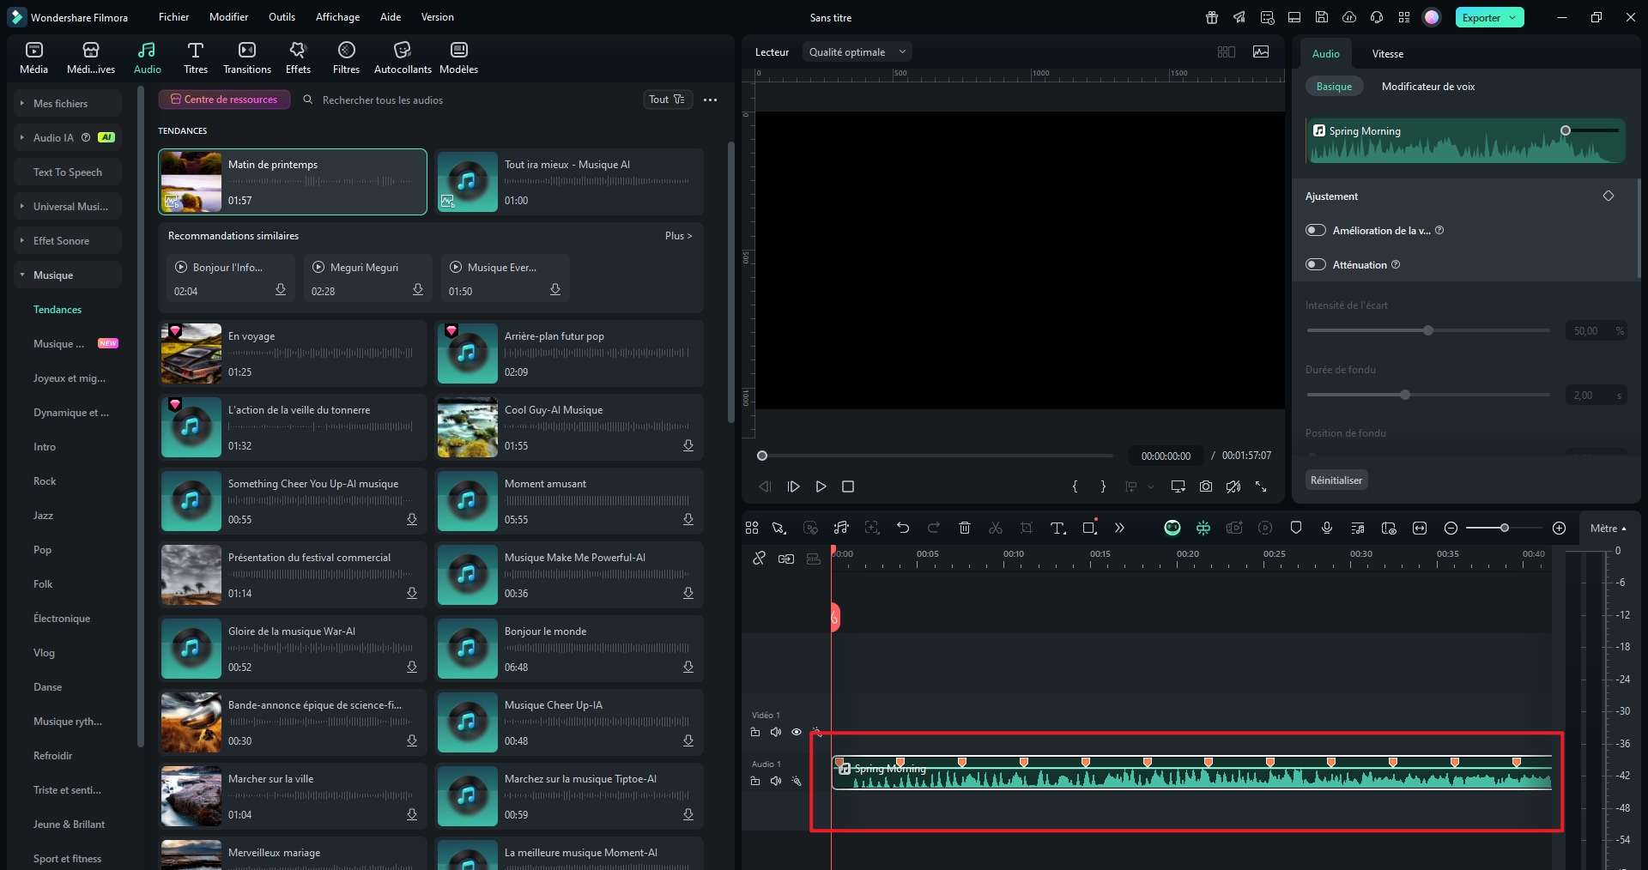Click the fit timeline to window icon
Image resolution: width=1648 pixels, height=870 pixels.
1420,528
